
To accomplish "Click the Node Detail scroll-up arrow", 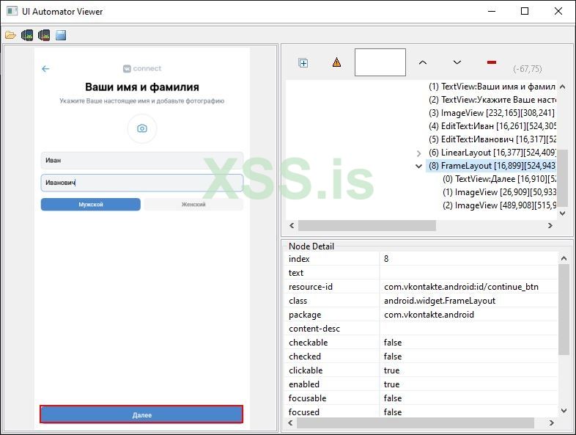I will (x=564, y=258).
